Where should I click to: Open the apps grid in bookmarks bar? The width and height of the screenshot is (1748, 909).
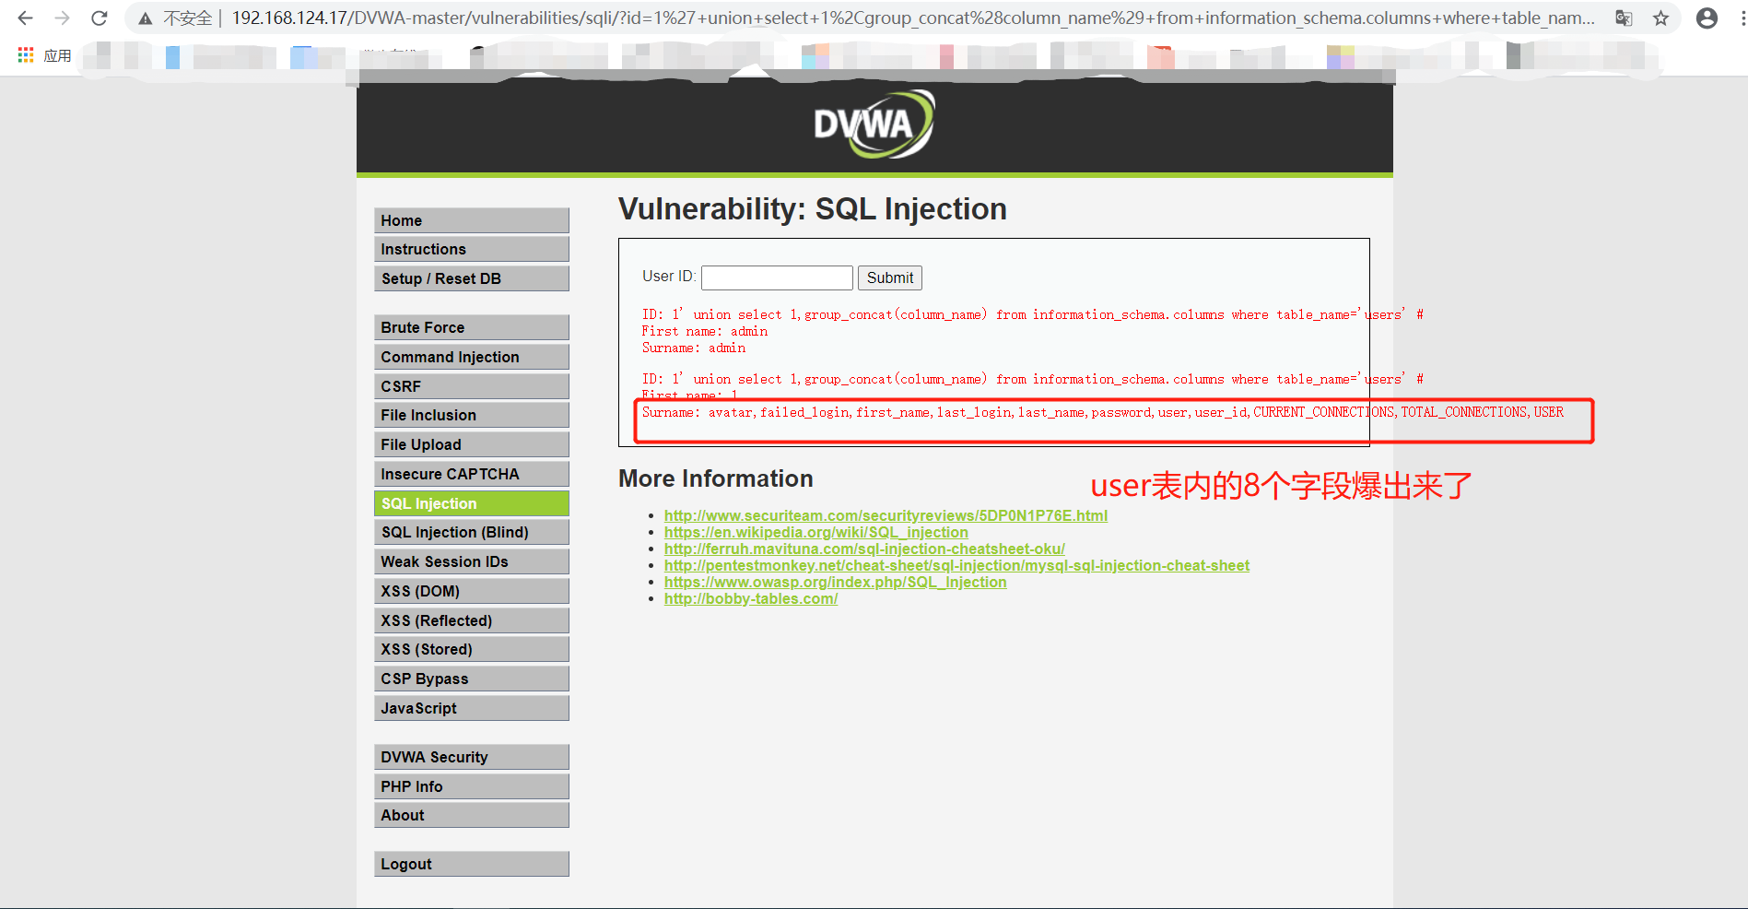[26, 55]
